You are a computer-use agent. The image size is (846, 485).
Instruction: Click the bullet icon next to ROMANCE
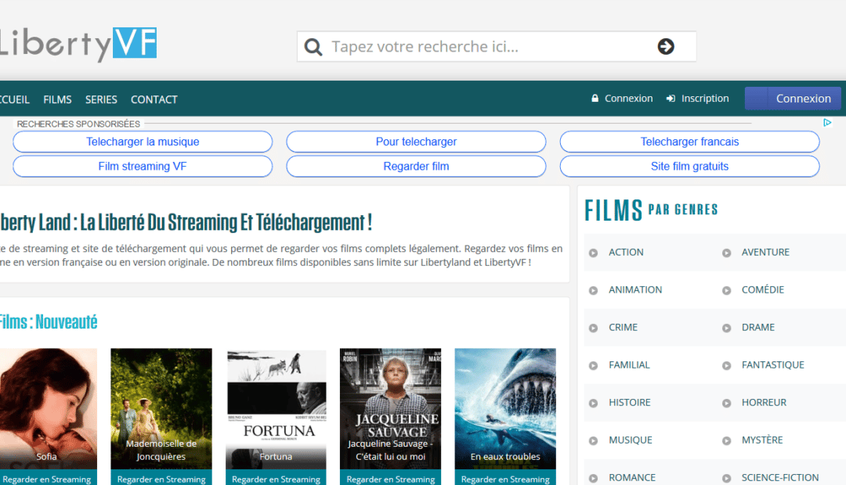(x=594, y=479)
